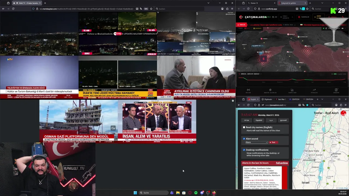Open translate icon in tzevaadom address bar

pyautogui.click(x=303, y=105)
